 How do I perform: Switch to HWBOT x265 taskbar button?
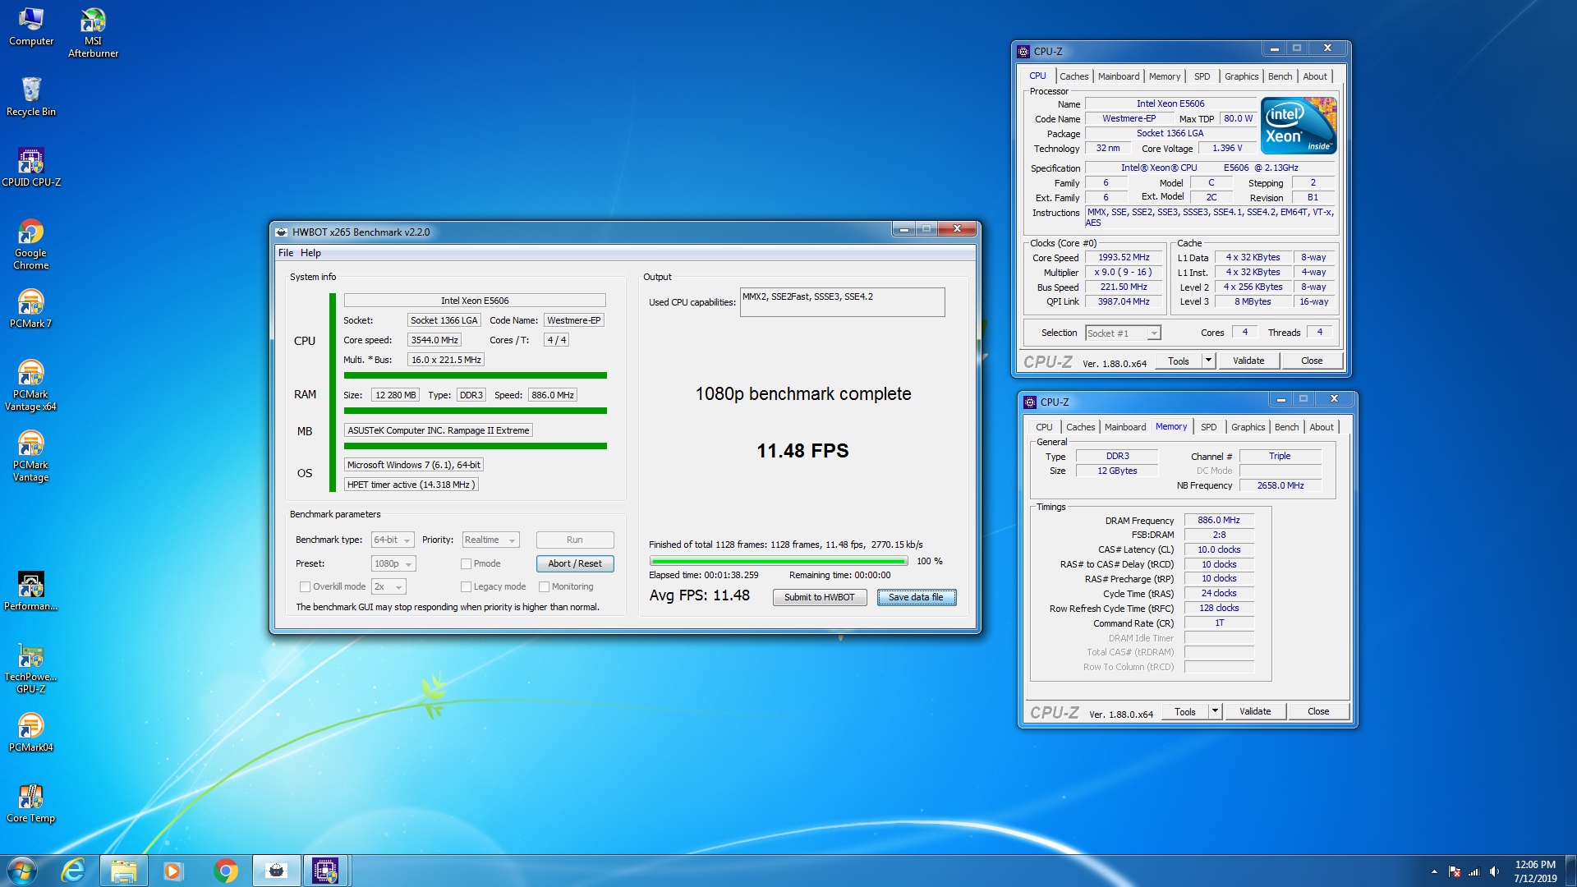pos(276,871)
